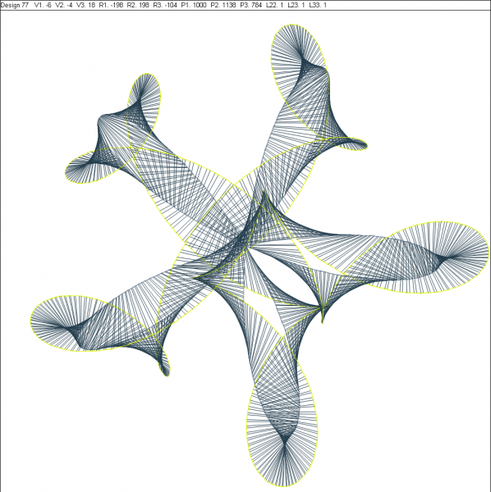This screenshot has height=492, width=491.
Task: Click the L22 parameter in the header
Action: pos(274,6)
